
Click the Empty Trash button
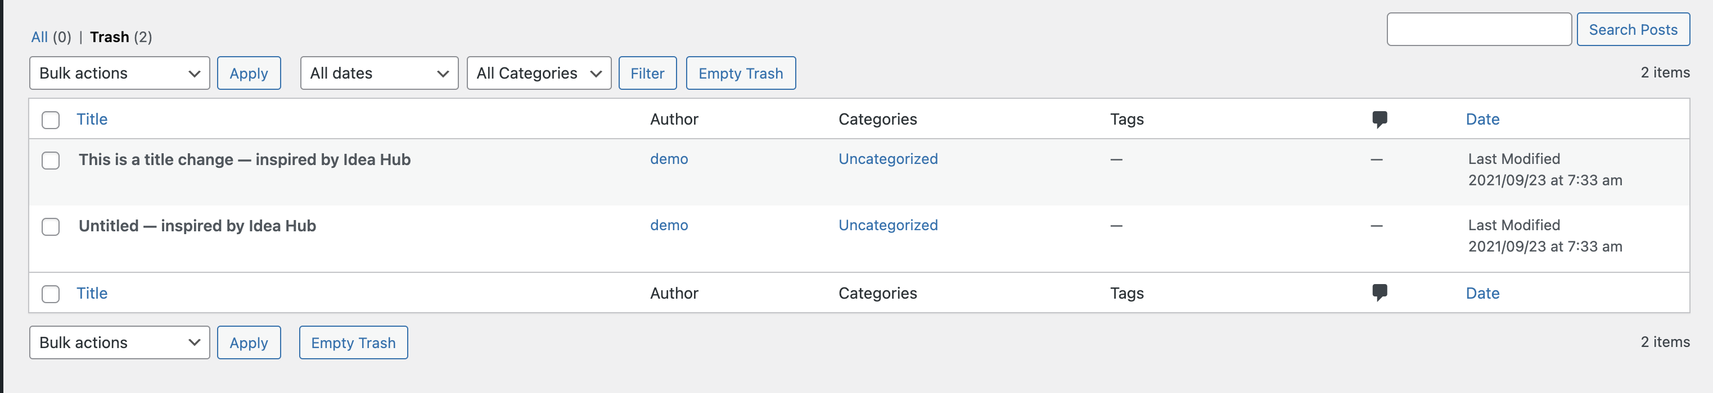point(740,73)
